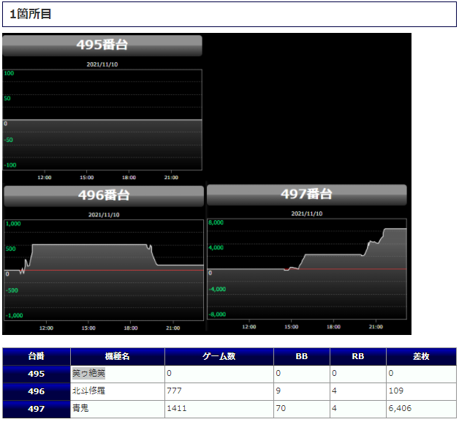The width and height of the screenshot is (459, 422).
Task: Click the 台番 column header
Action: point(37,356)
